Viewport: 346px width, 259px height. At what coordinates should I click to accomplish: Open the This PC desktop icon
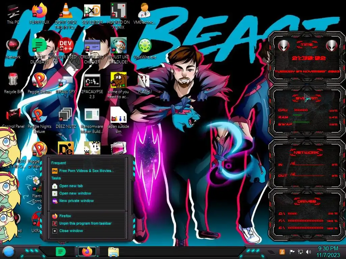(x=13, y=13)
